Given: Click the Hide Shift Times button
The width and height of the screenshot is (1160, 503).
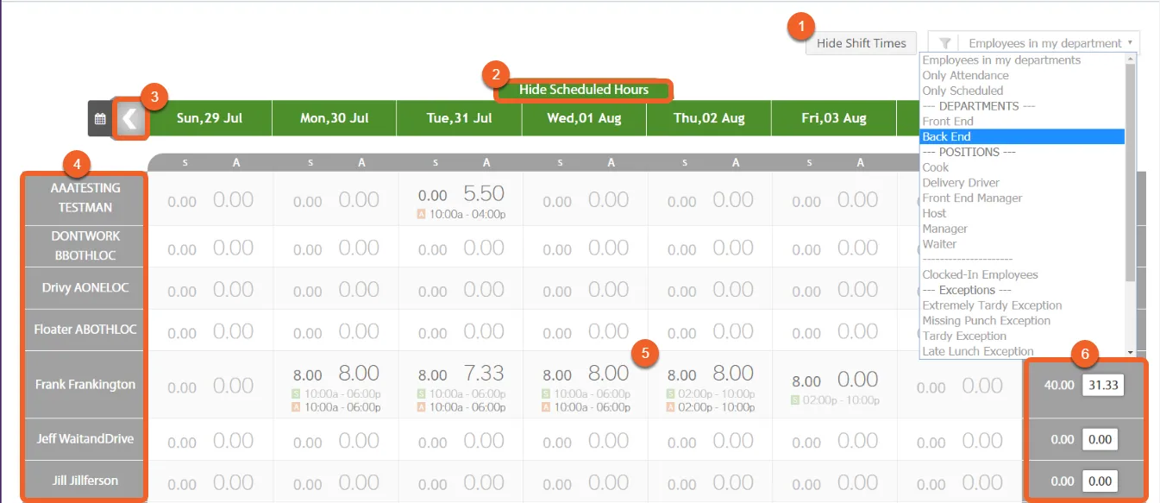Looking at the screenshot, I should (x=862, y=43).
